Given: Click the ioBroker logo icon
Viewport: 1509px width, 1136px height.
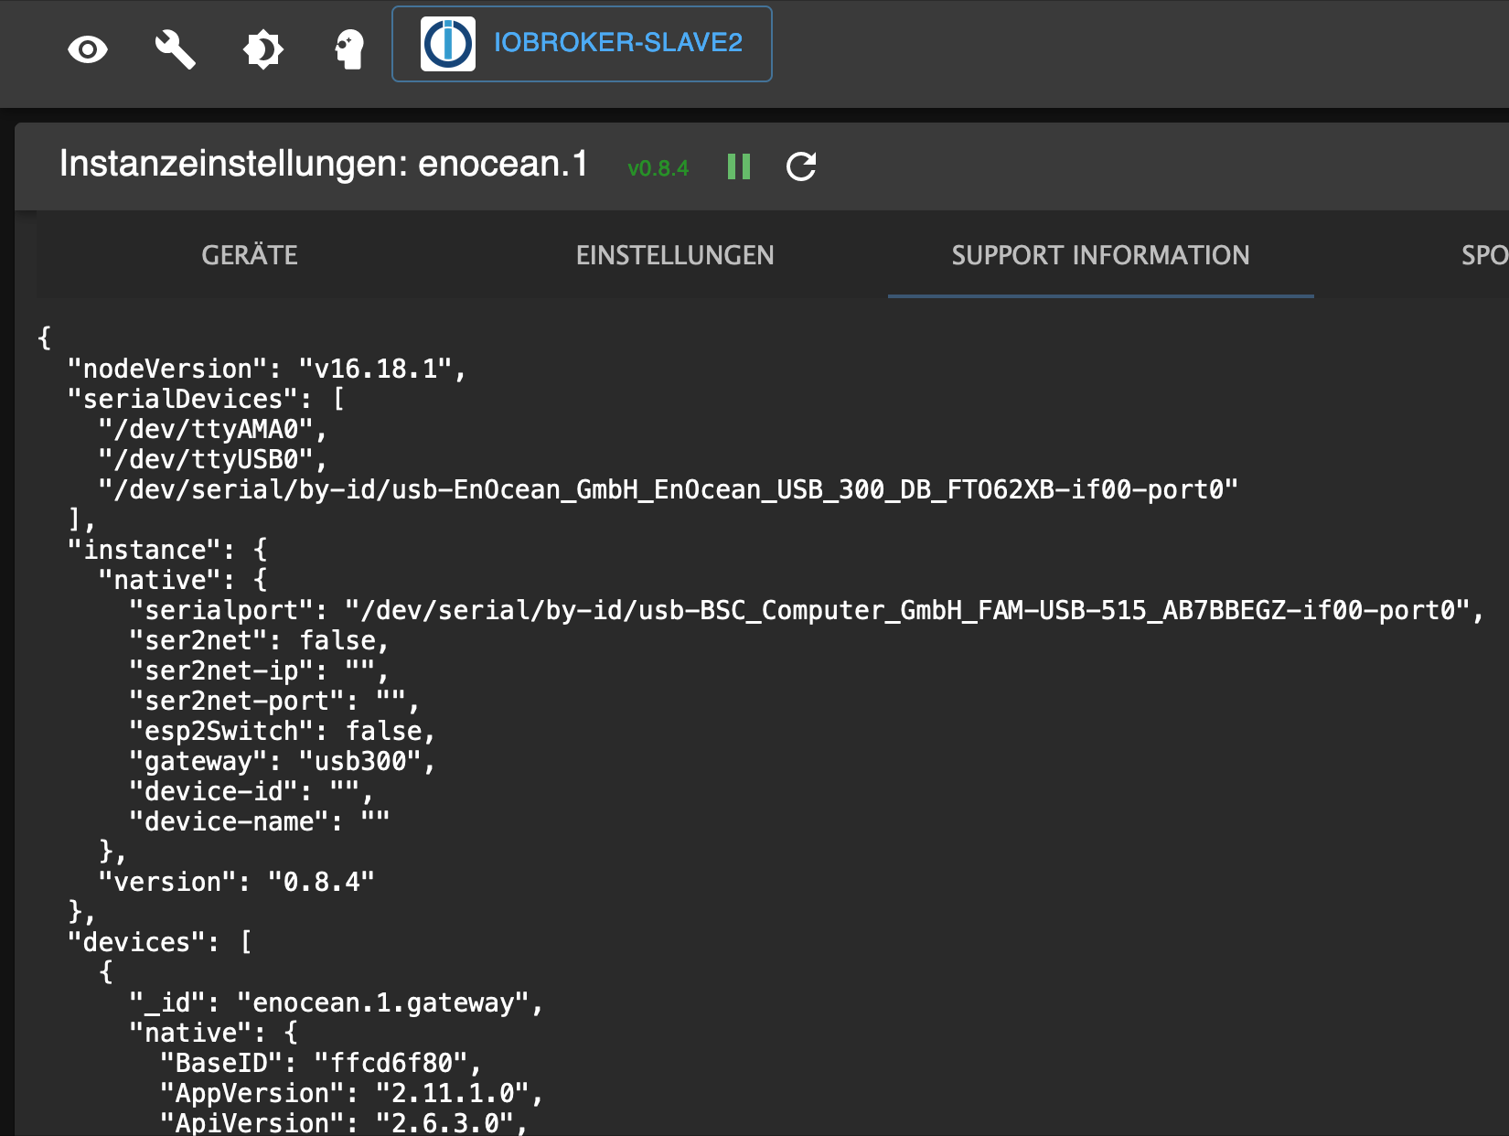Looking at the screenshot, I should 448,44.
